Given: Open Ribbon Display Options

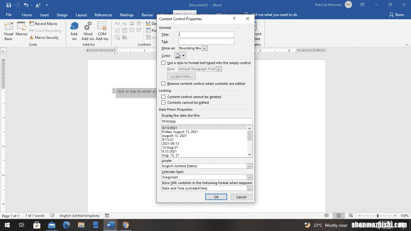Looking at the screenshot, I should point(362,5).
